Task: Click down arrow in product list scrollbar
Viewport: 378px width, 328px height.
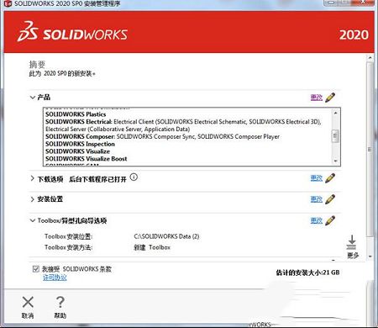Action: click(x=335, y=161)
